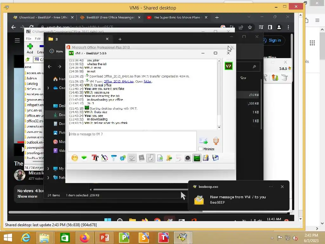The height and width of the screenshot is (244, 325).
Task: Open the folder link in chat
Action: 148,81
